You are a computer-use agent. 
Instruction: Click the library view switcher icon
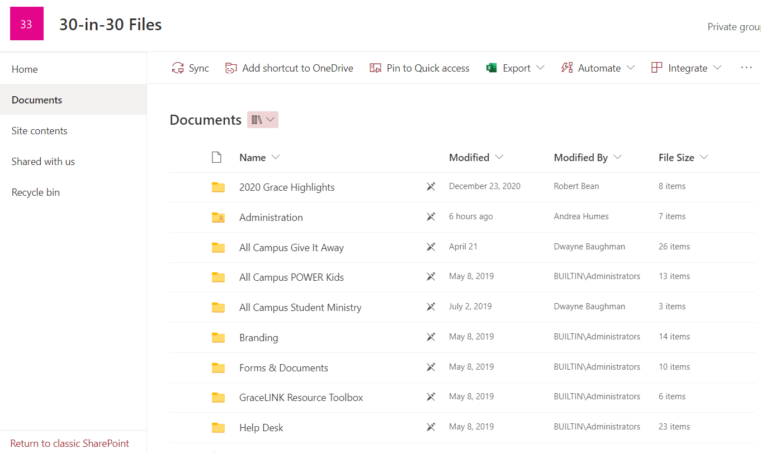[257, 120]
